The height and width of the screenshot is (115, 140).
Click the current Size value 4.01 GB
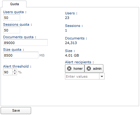pyautogui.click(x=72, y=55)
